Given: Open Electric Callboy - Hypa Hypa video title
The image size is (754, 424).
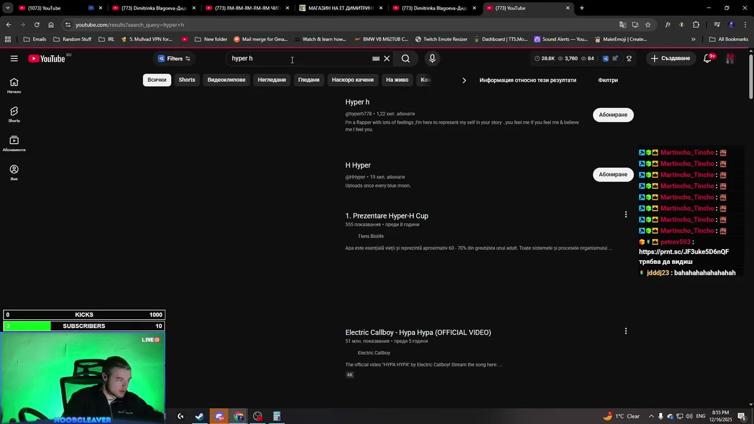Looking at the screenshot, I should pos(418,333).
